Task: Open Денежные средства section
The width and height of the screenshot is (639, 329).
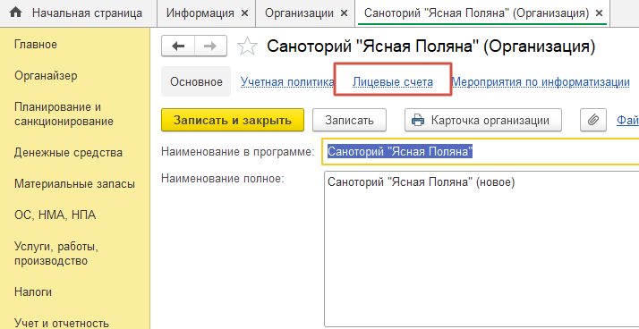Action: pos(68,153)
